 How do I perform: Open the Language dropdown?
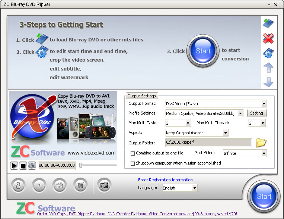click(195, 188)
